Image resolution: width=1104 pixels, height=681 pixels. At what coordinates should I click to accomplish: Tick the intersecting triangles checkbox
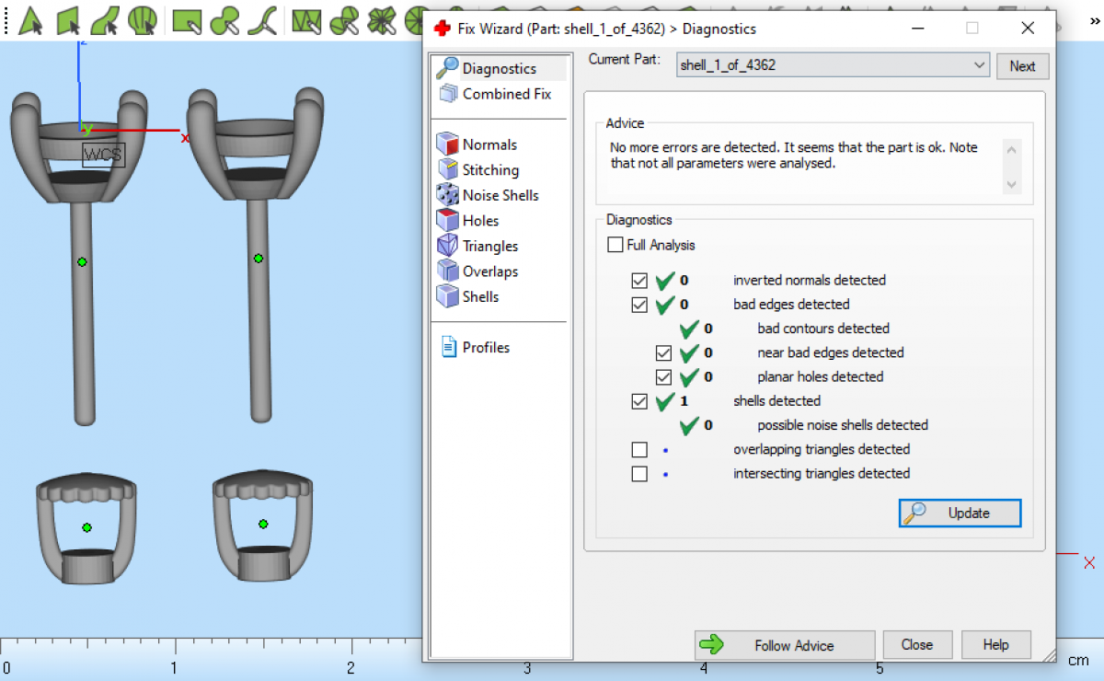point(639,474)
